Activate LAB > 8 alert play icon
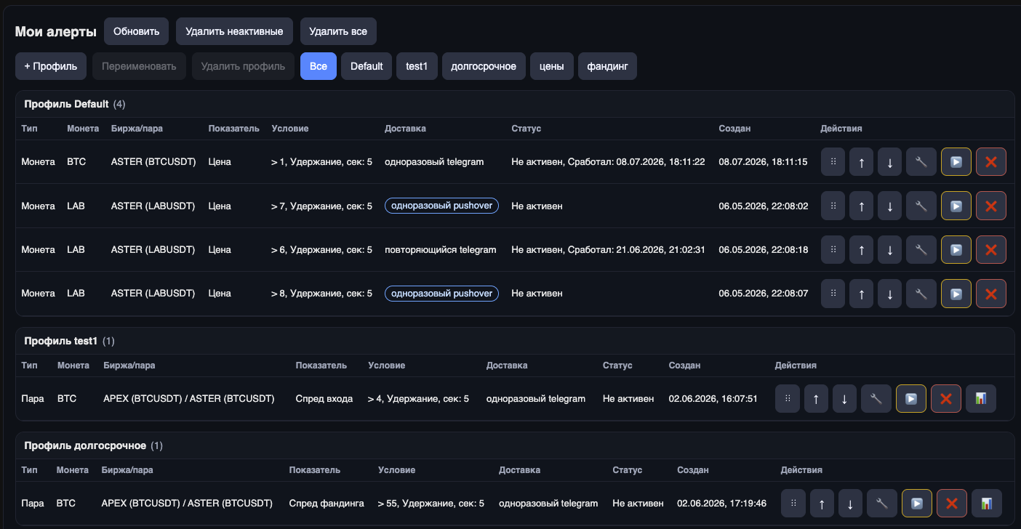 click(x=956, y=294)
